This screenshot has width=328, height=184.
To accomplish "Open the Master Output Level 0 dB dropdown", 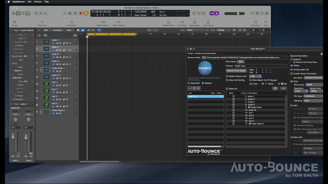I will (255, 76).
